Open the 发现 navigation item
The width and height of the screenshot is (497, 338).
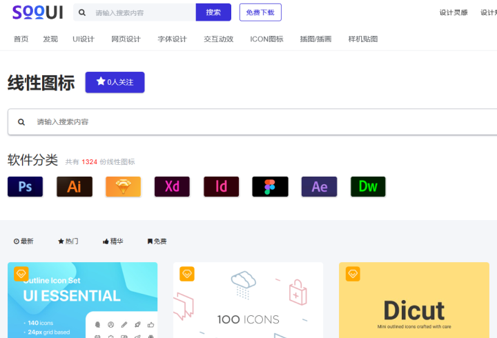(x=50, y=39)
